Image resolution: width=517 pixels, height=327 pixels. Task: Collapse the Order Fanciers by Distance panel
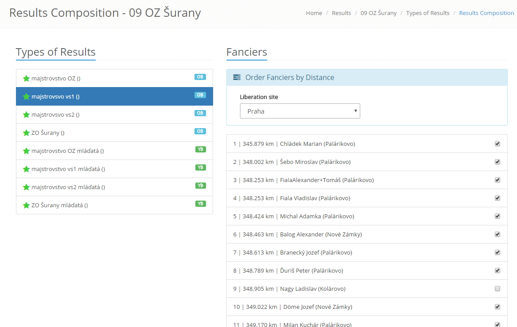[x=289, y=77]
